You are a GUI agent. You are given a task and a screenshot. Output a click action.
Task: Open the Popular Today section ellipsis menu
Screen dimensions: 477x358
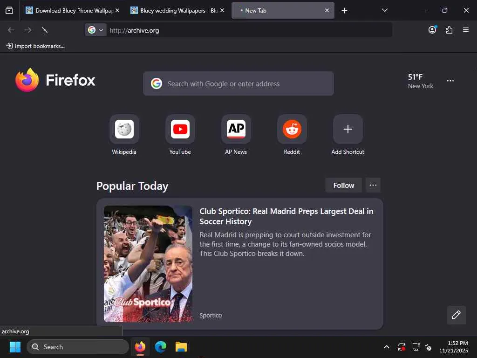coord(373,185)
